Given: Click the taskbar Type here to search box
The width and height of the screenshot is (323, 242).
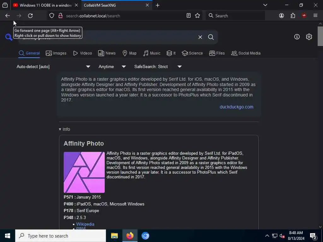Looking at the screenshot, I should (x=61, y=236).
